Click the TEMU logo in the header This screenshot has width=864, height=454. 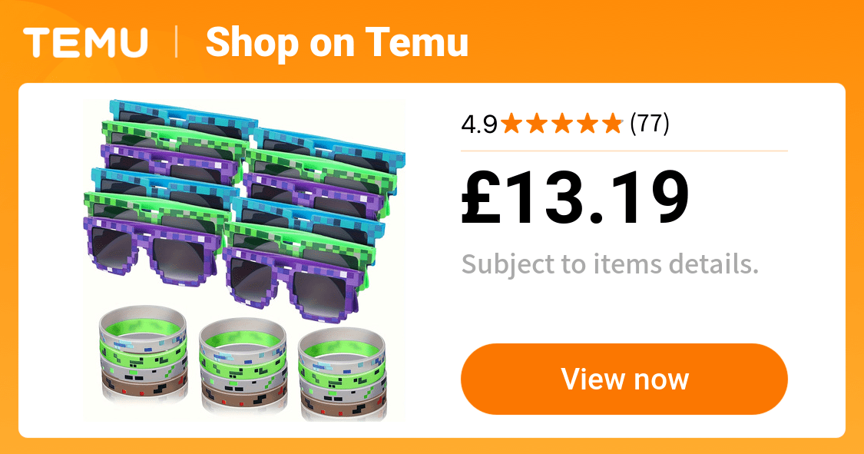pyautogui.click(x=85, y=42)
